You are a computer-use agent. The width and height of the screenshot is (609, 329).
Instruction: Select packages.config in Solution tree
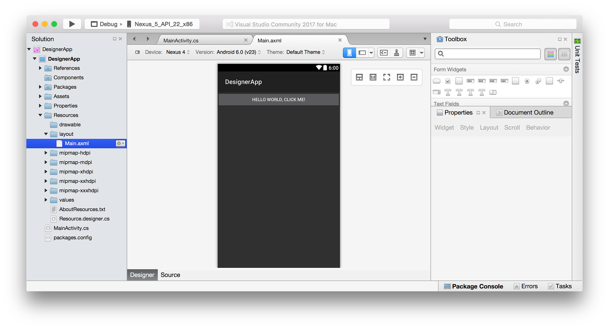(x=73, y=238)
